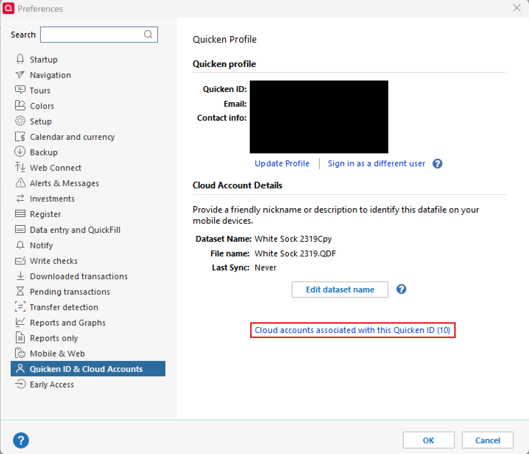Click the Edit dataset name button

[x=340, y=290]
